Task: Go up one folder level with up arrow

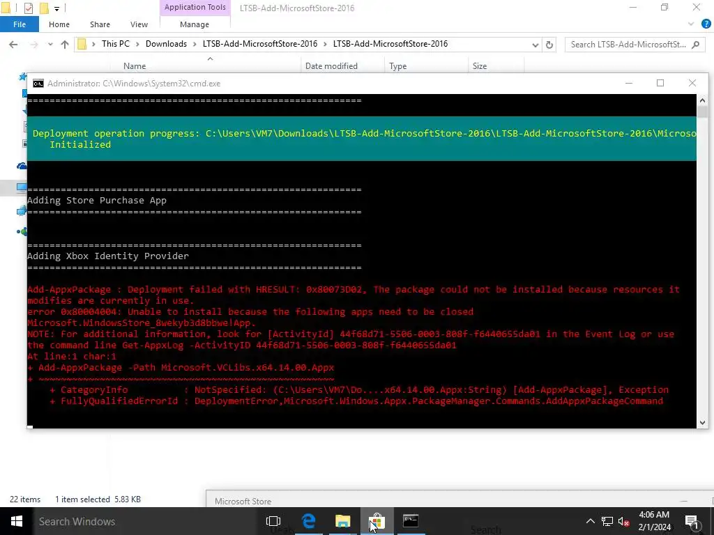Action: pyautogui.click(x=65, y=44)
